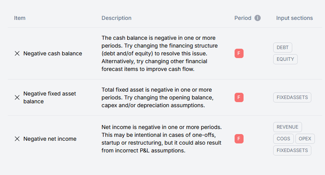Click the Input sections column header
This screenshot has height=175, width=325.
pyautogui.click(x=294, y=18)
